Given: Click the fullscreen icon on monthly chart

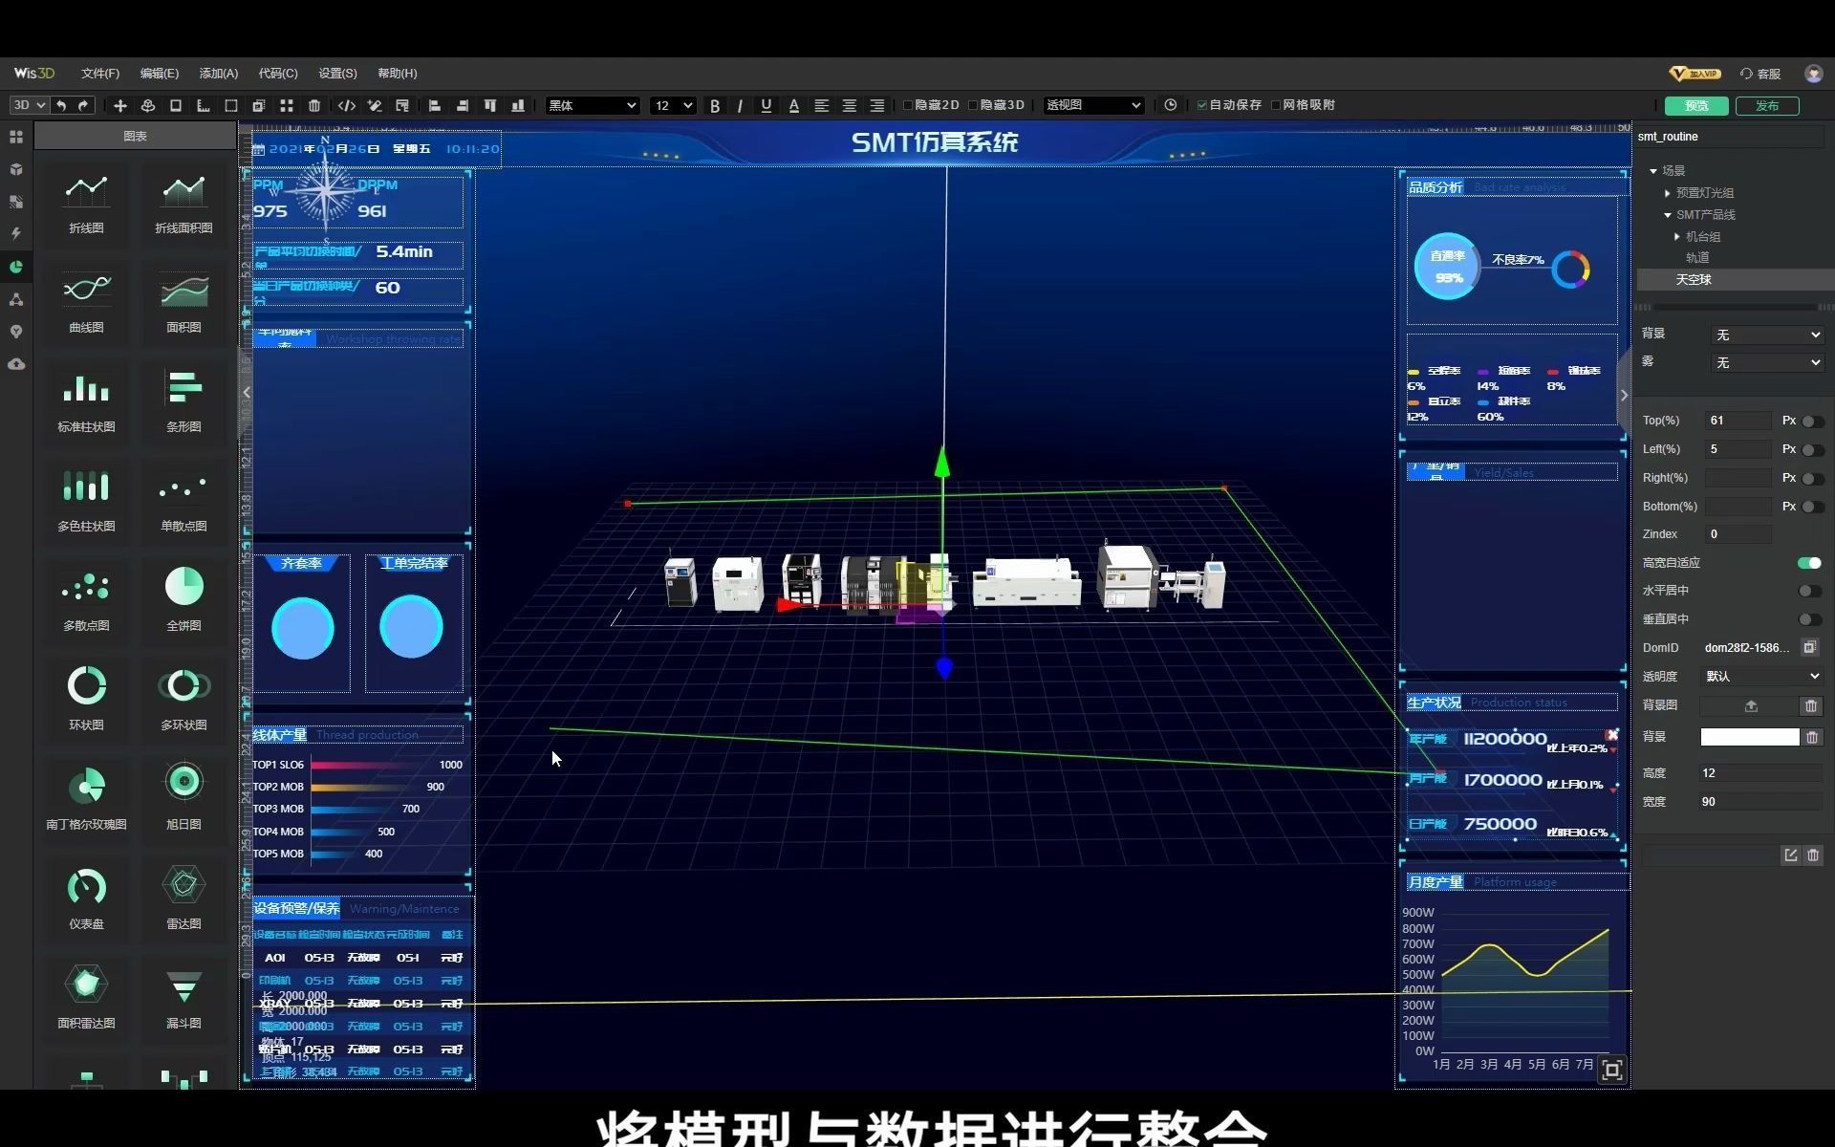Looking at the screenshot, I should tap(1611, 1070).
